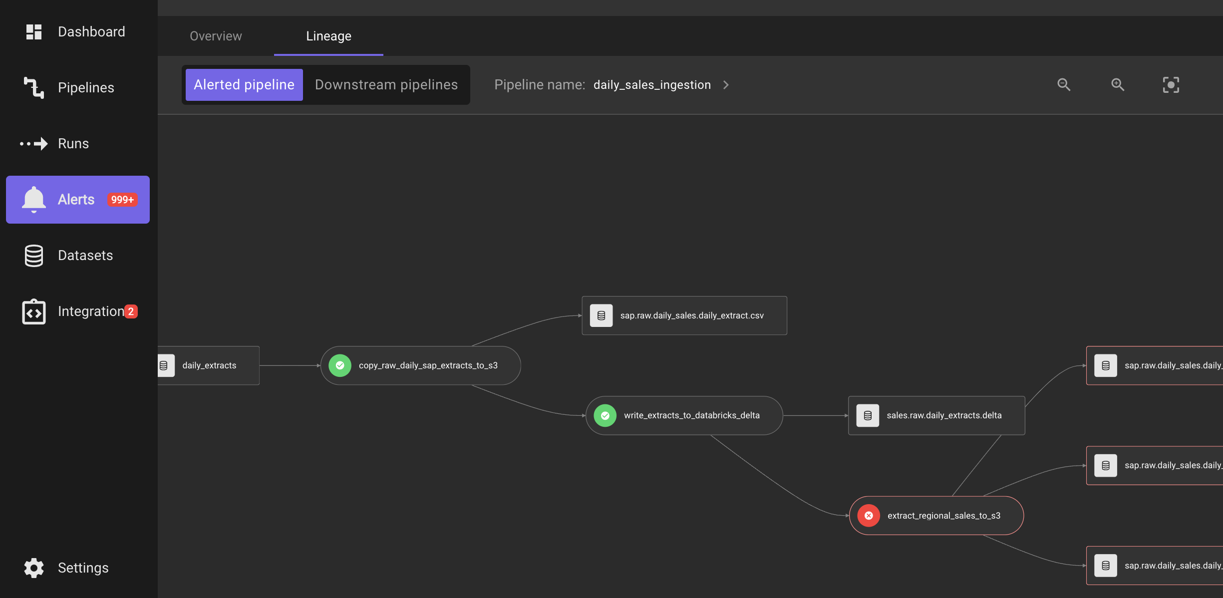Click the zoom in magnifier icon
The image size is (1223, 598).
pyautogui.click(x=1118, y=85)
